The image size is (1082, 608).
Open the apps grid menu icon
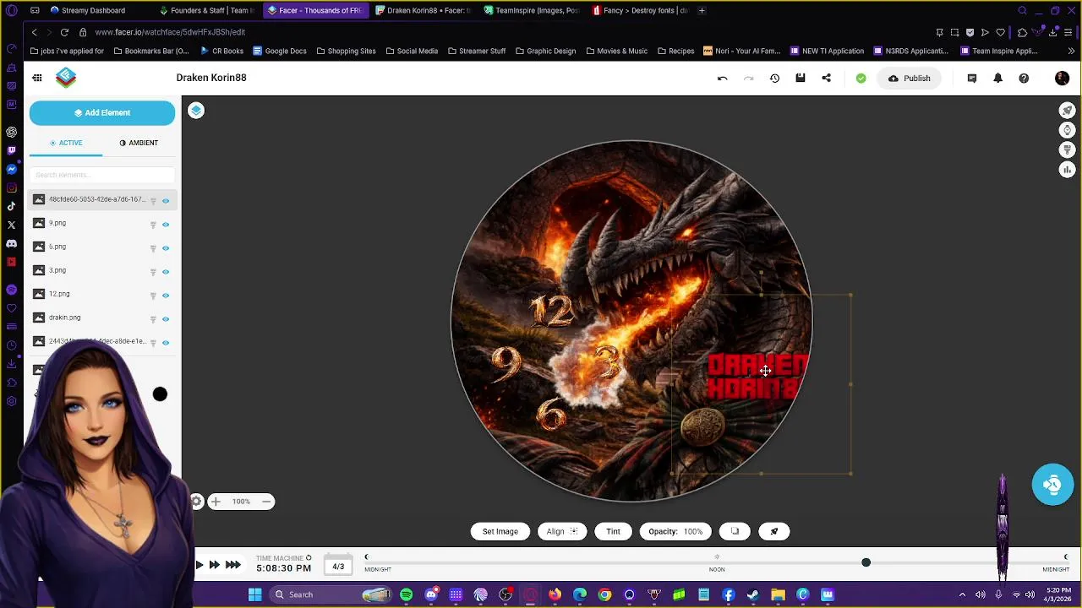click(x=37, y=78)
